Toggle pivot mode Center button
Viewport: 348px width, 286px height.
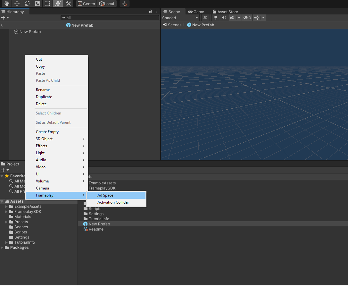(x=86, y=4)
